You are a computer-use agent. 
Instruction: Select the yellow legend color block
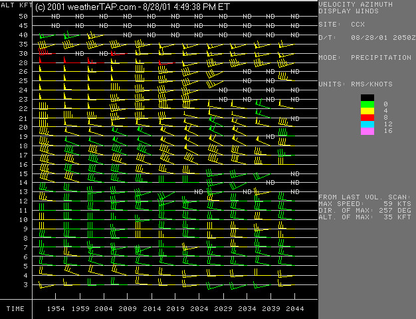[367, 111]
